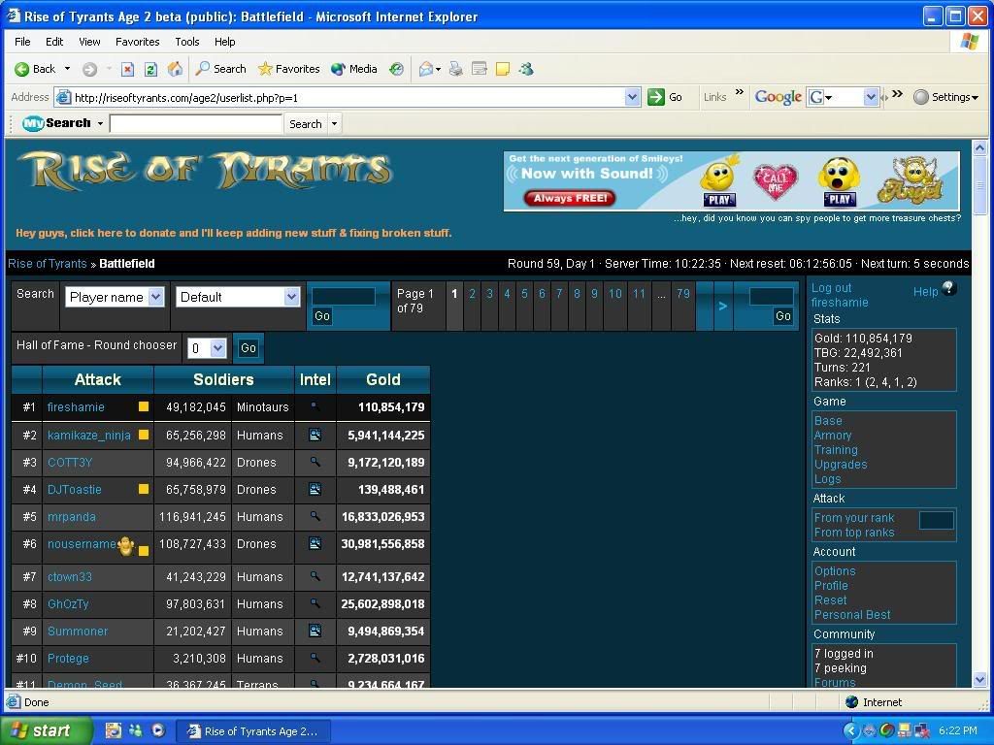994x745 pixels.
Task: Open the Mail icon dropdown arrow
Action: click(x=438, y=70)
